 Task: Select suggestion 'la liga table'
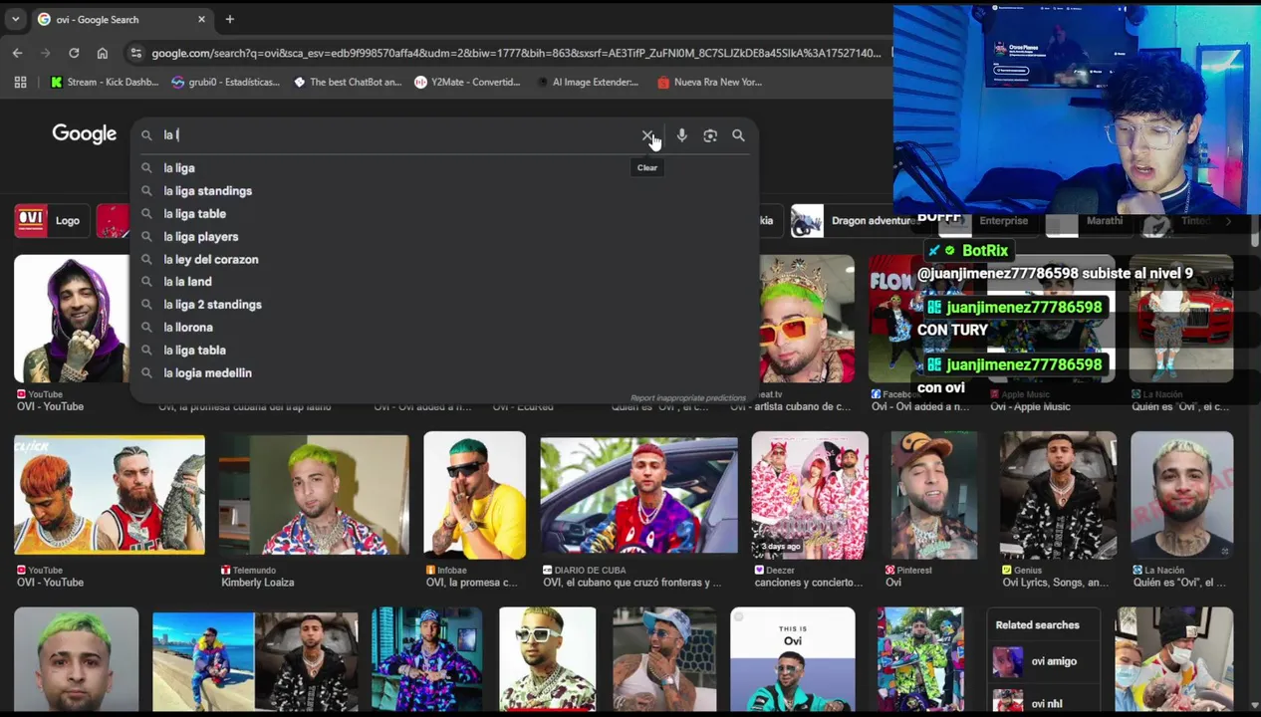pyautogui.click(x=443, y=214)
